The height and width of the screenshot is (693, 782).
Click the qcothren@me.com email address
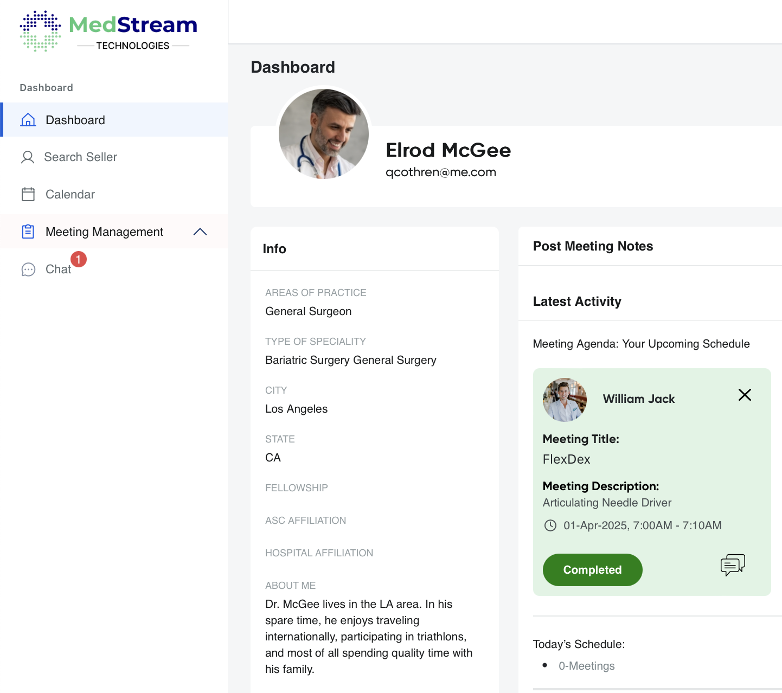point(440,172)
